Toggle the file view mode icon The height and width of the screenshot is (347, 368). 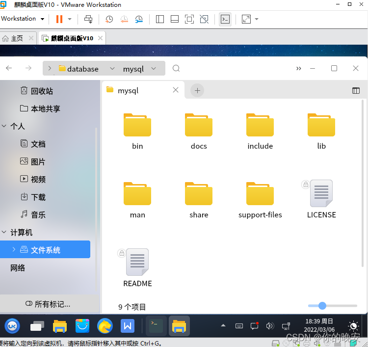[x=356, y=90]
